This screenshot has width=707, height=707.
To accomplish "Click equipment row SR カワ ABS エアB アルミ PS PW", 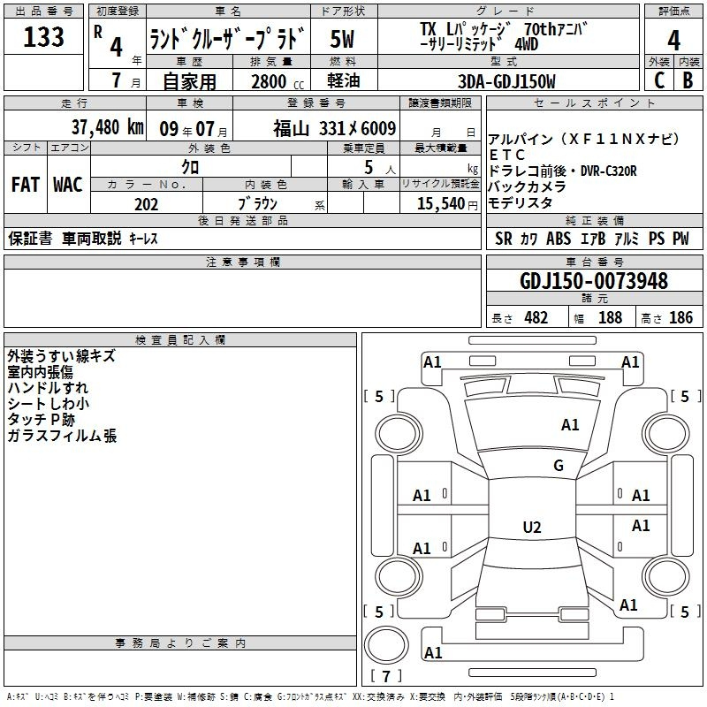I will click(592, 239).
